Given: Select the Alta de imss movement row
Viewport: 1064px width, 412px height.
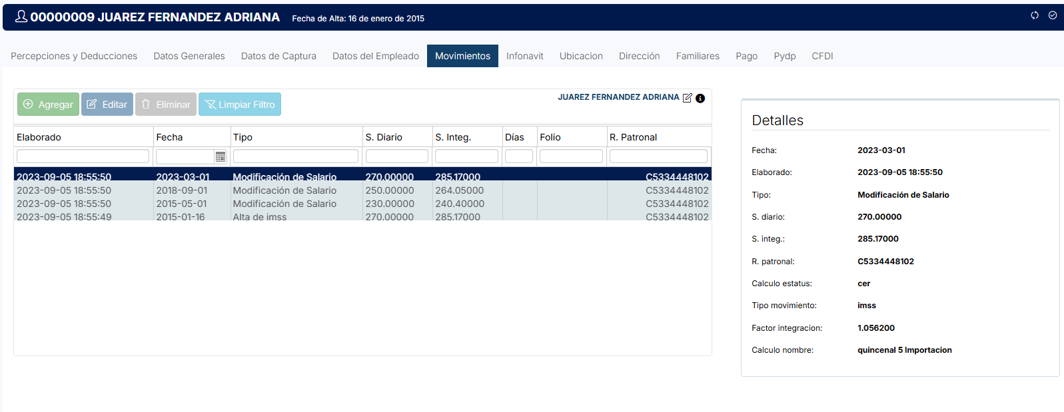Looking at the screenshot, I should [x=259, y=216].
